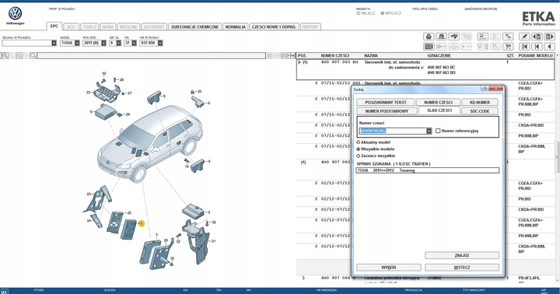Select the TOUA 2011>>2012 Touareg search result
Screen dimensions: 560x294
428,170
